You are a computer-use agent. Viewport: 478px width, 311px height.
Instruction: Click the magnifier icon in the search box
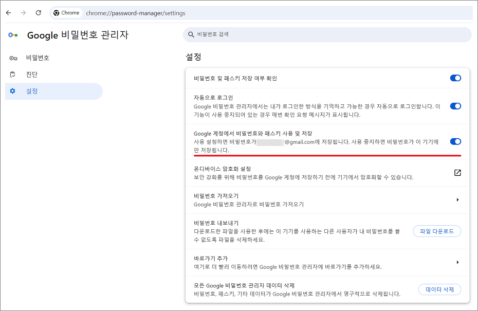tap(191, 34)
